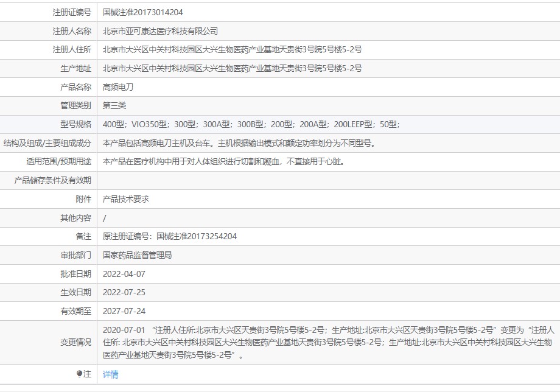The height and width of the screenshot is (392, 560).
Task: Open the 详情 details link
Action: pyautogui.click(x=110, y=374)
